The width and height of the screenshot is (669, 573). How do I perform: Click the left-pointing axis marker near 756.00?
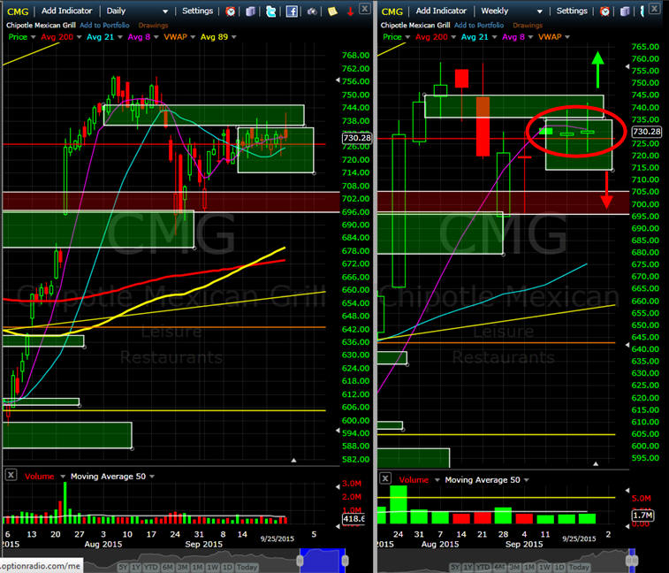click(338, 80)
